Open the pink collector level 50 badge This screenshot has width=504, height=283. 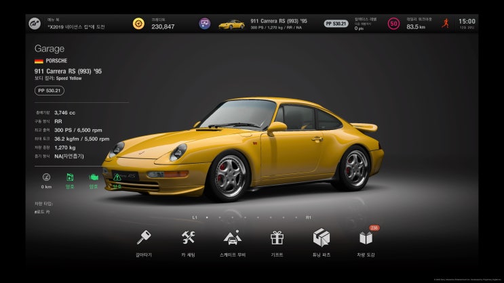tap(393, 24)
